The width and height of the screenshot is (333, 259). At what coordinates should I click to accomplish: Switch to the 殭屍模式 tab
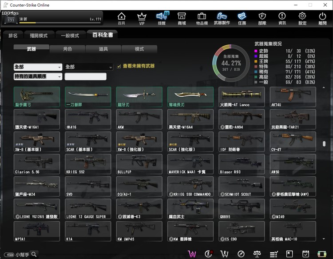(x=39, y=36)
